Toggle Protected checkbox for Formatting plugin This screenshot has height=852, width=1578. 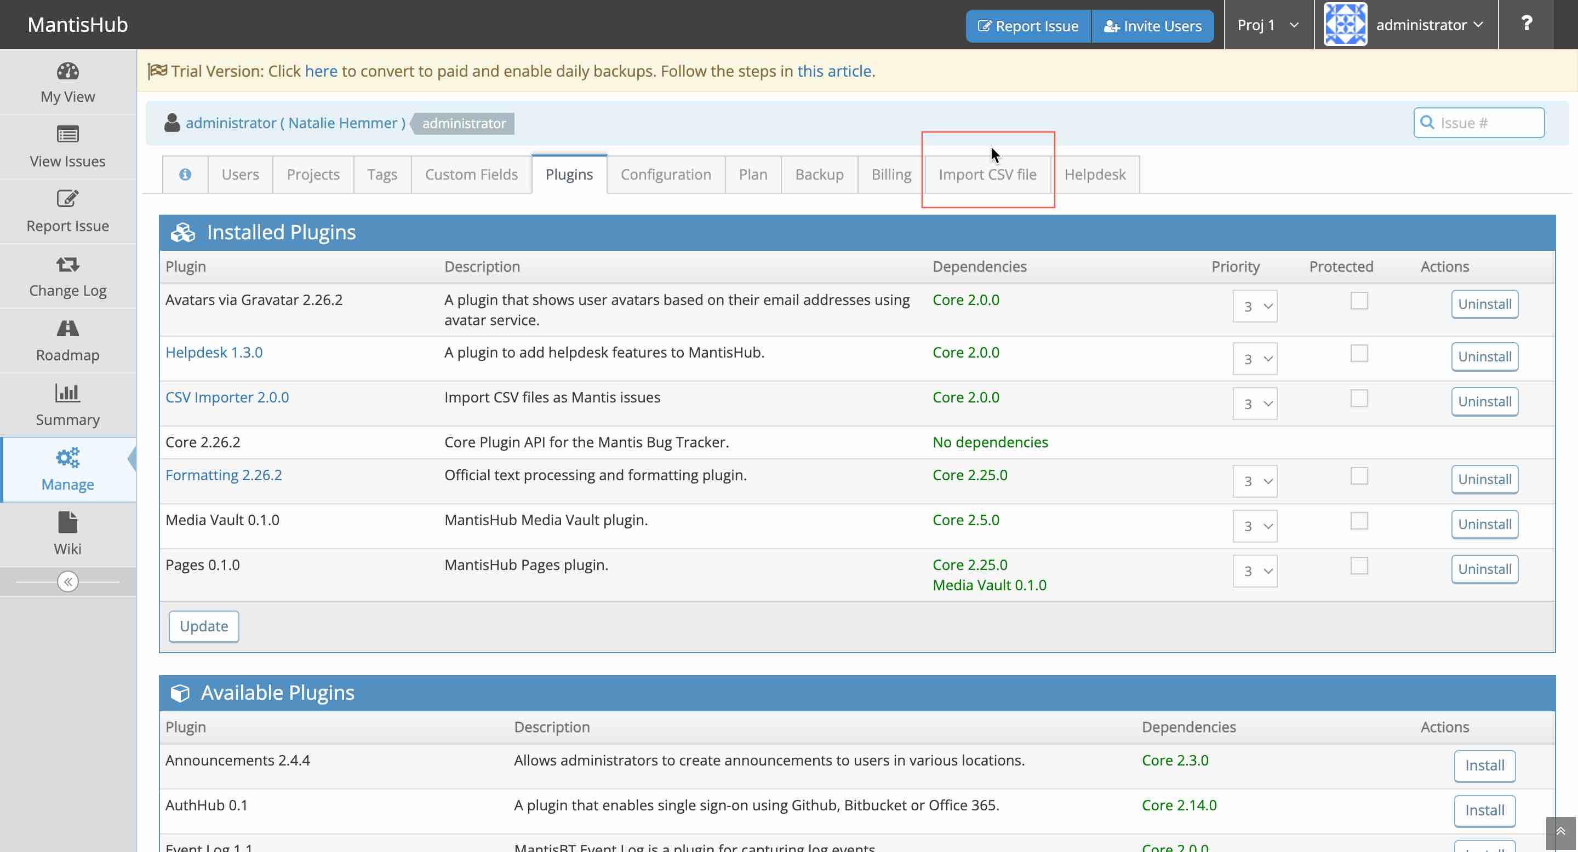coord(1359,476)
